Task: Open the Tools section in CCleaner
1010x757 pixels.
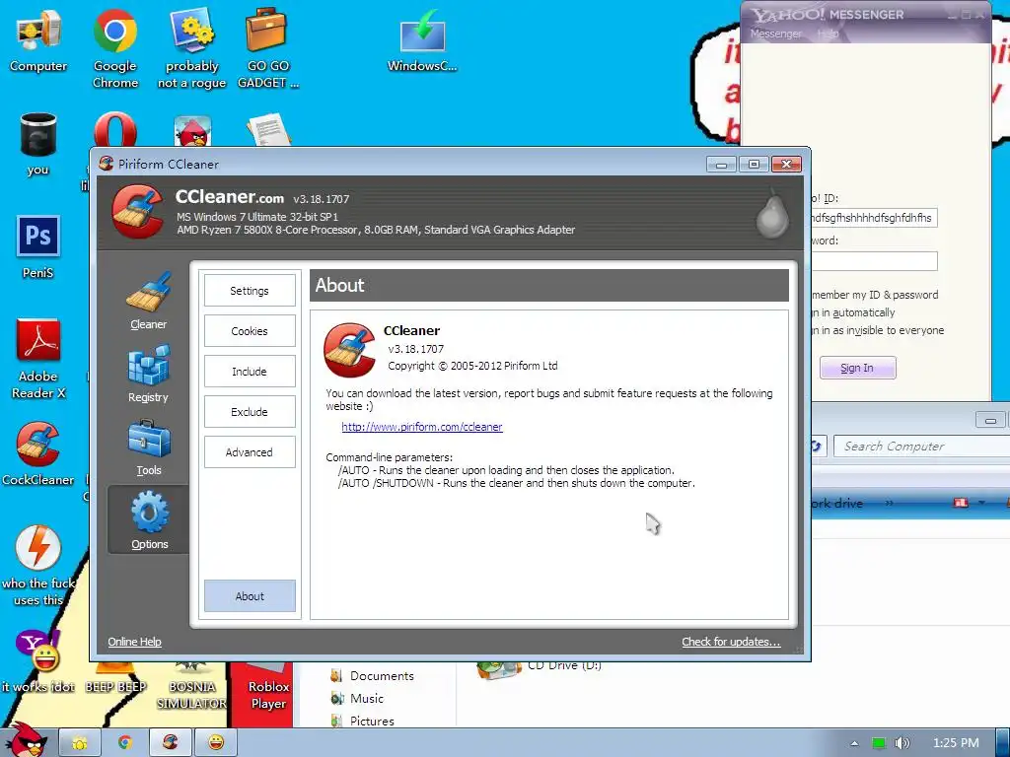Action: tap(149, 447)
